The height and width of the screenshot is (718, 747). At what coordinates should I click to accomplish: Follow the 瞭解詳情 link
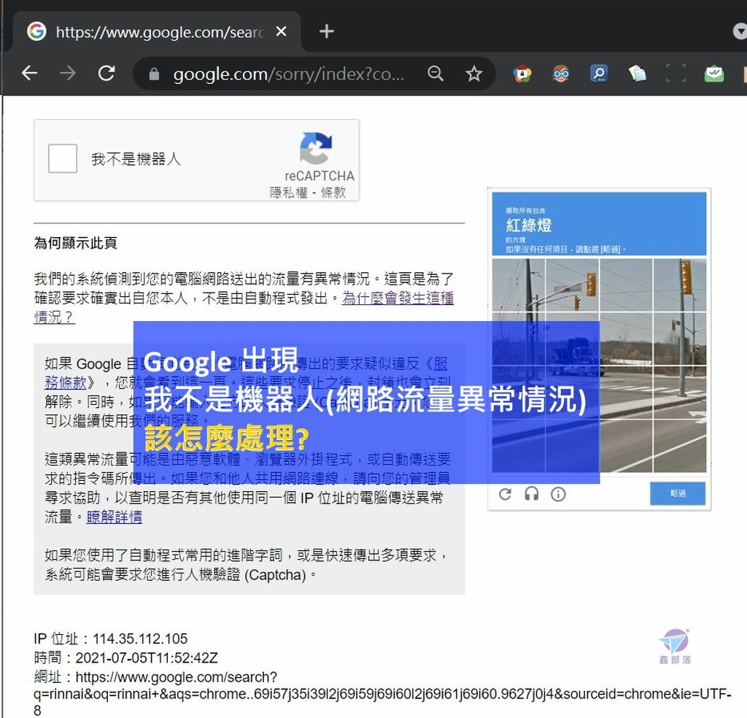pos(115,517)
